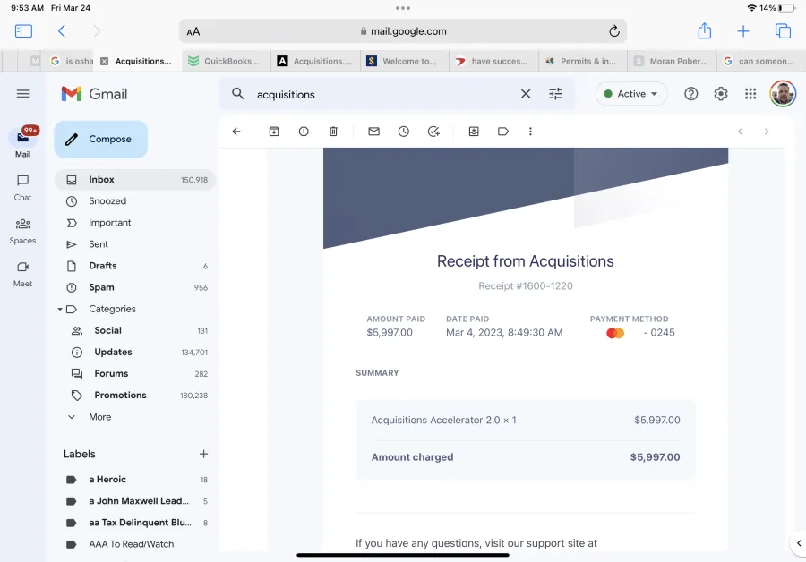Open the Chat section

22,188
